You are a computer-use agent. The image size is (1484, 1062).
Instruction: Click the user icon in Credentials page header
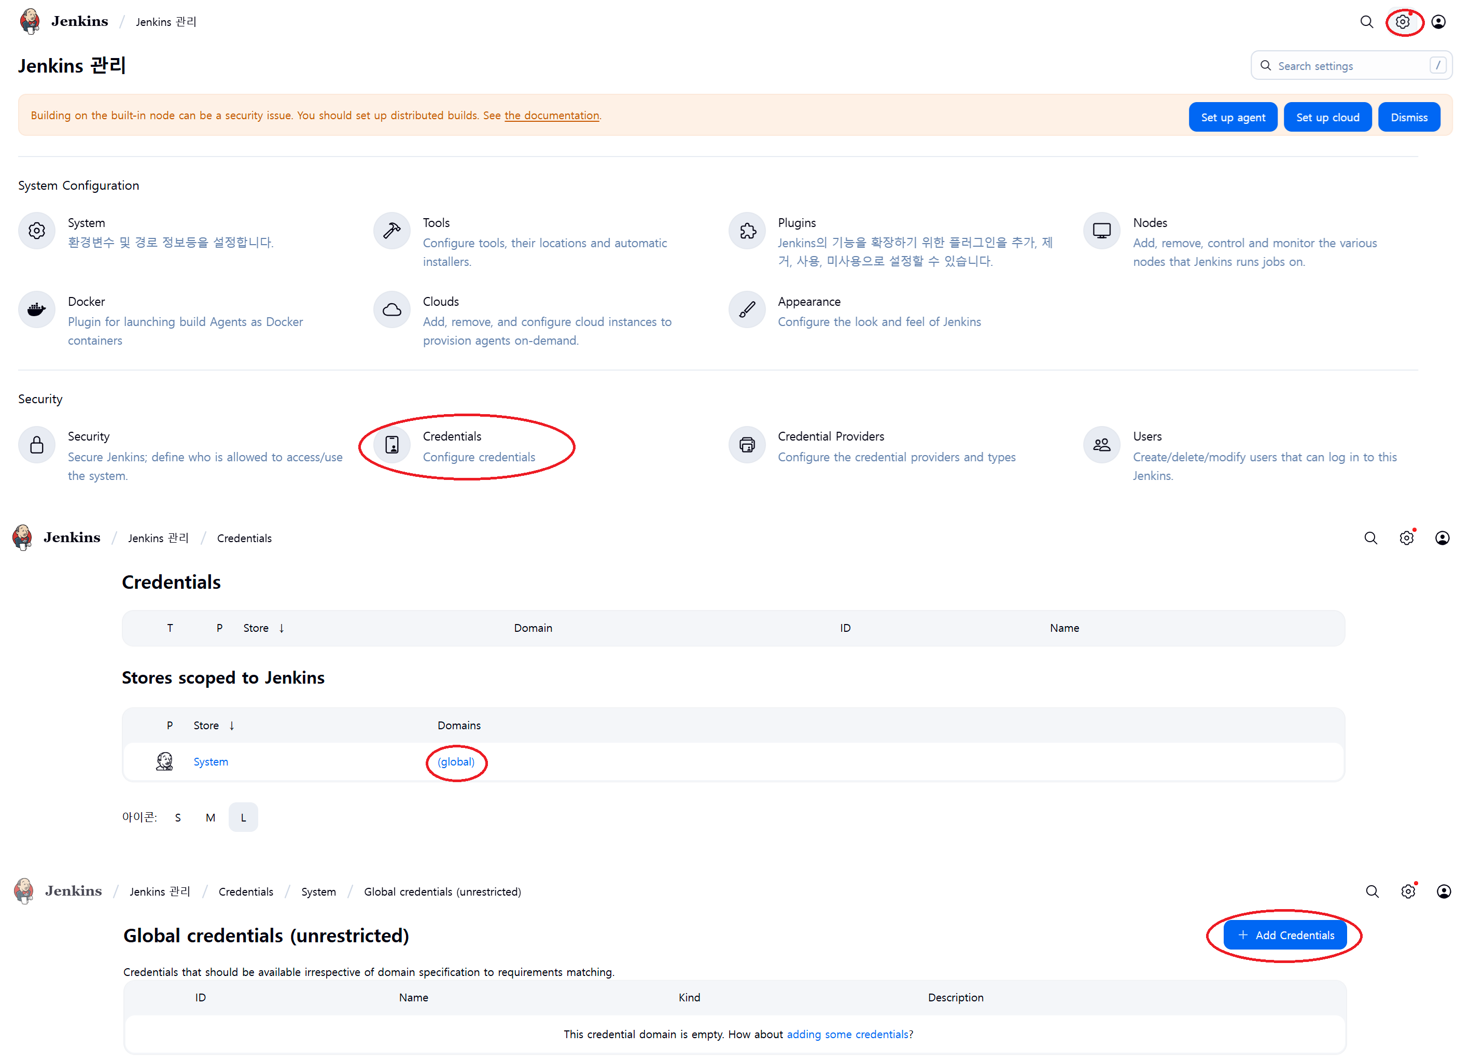pyautogui.click(x=1441, y=537)
